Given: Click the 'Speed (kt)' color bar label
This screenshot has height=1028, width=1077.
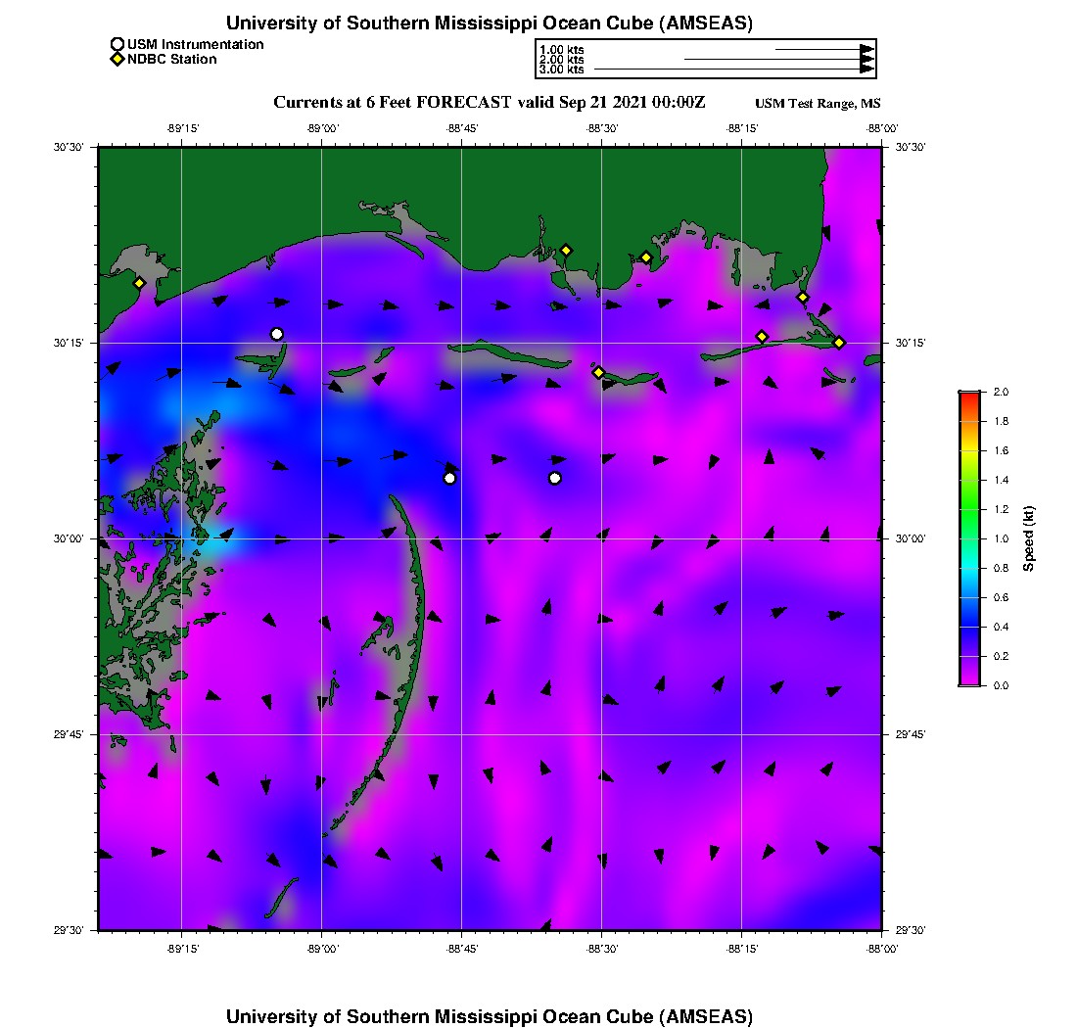Looking at the screenshot, I should coord(1028,539).
